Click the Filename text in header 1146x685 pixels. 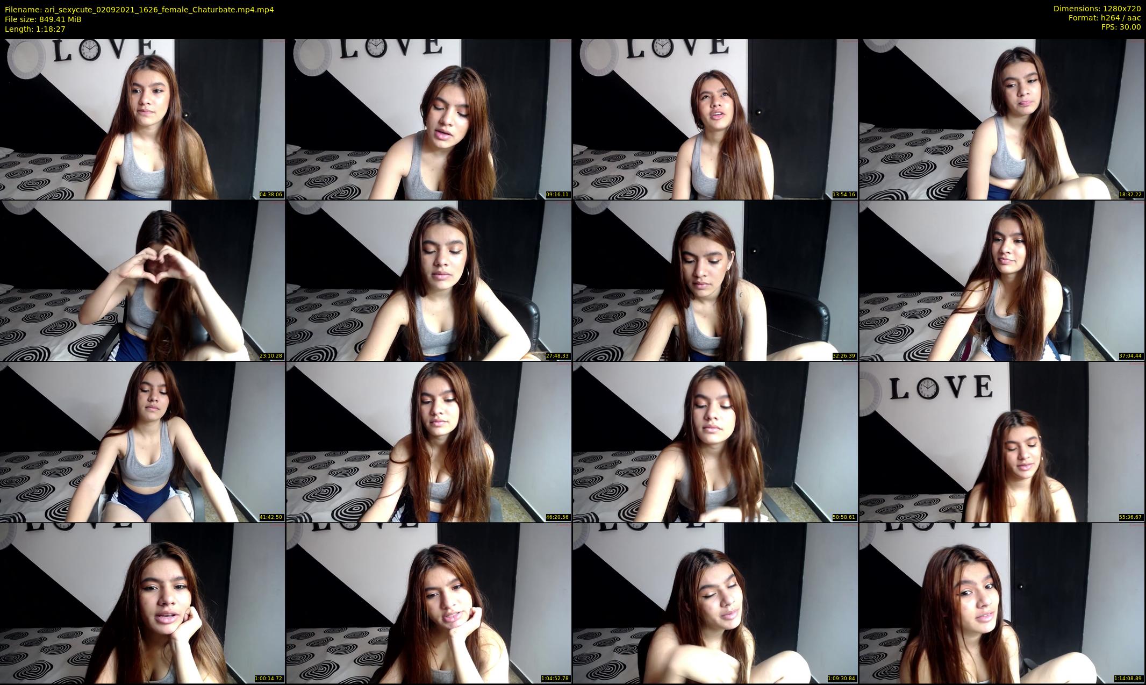point(139,10)
